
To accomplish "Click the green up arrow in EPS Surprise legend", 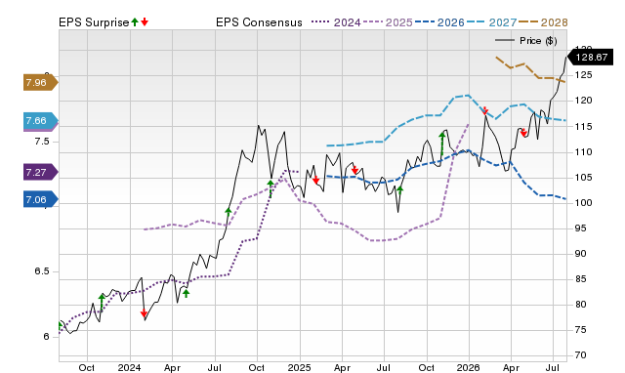I will 135,21.
